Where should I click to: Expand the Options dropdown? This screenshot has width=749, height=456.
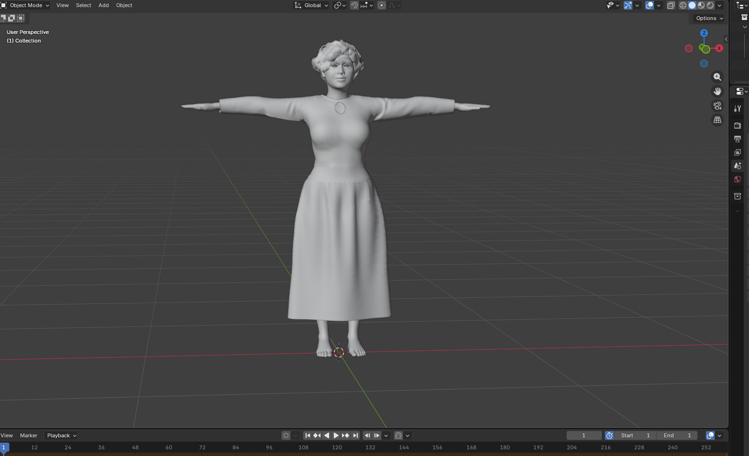(709, 18)
